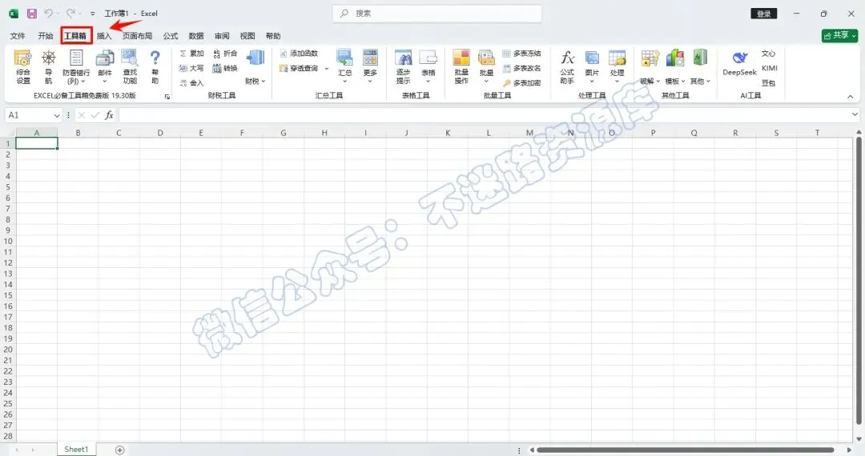Open the dialog launcher of EXCEL必备工具箱 group

click(x=167, y=96)
